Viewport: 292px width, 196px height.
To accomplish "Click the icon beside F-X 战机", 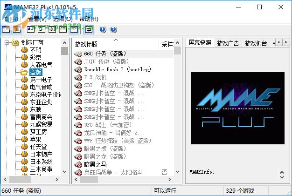I will pyautogui.click(x=78, y=77).
